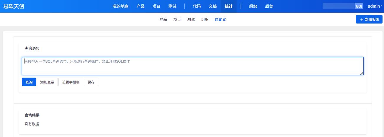Open the 文档 module

click(213, 6)
